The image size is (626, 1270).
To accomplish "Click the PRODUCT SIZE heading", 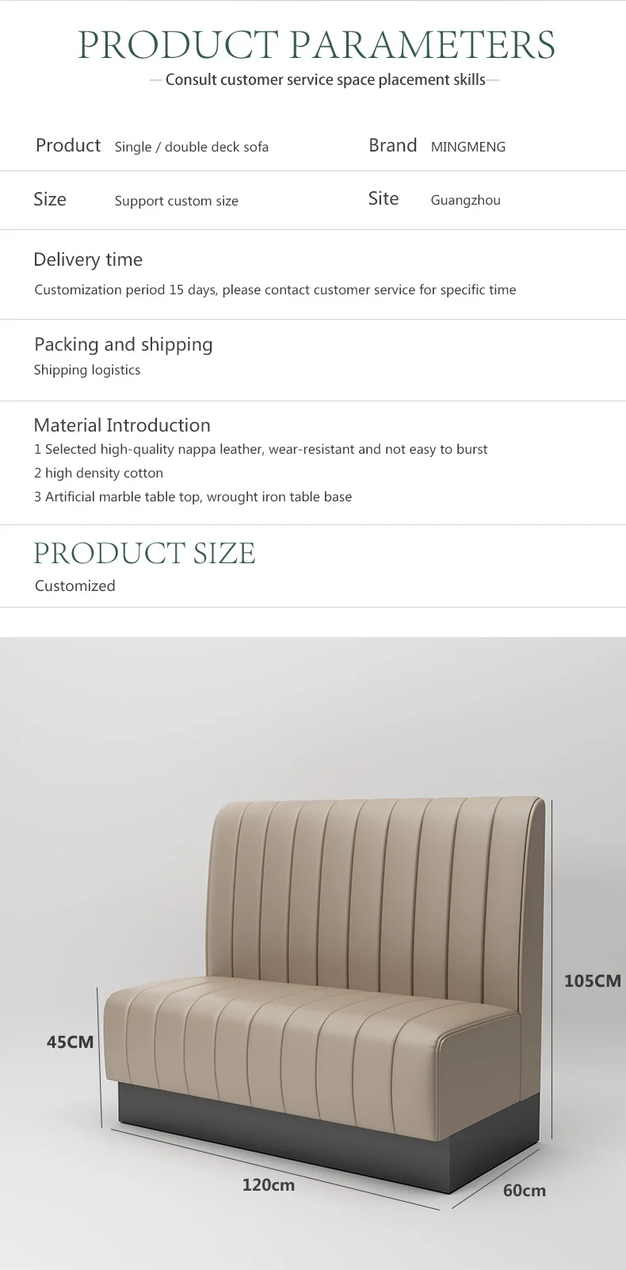I will coord(144,554).
